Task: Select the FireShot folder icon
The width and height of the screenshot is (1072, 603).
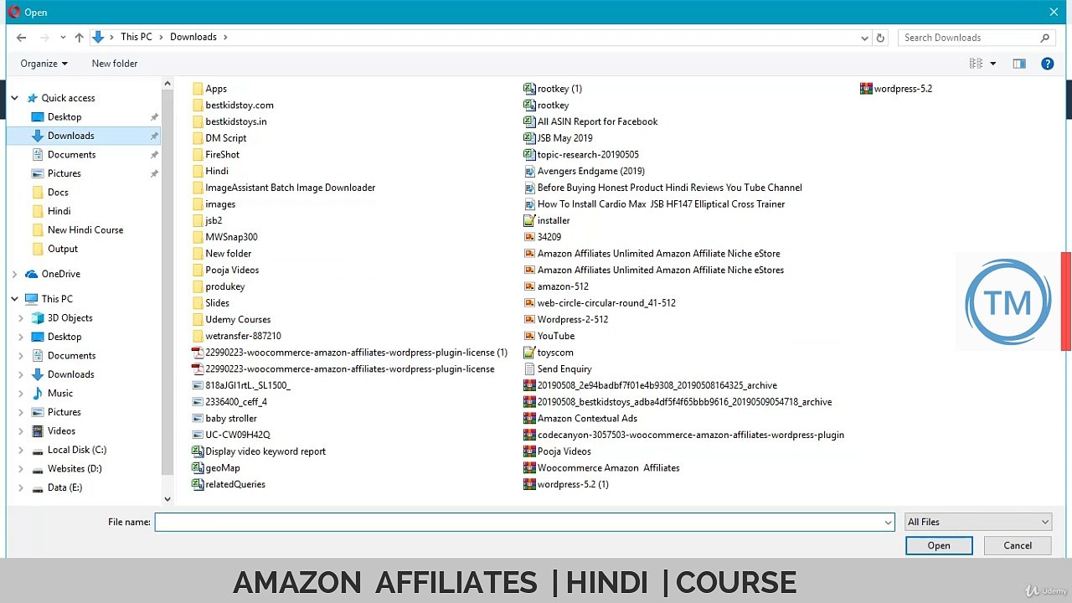Action: 198,155
